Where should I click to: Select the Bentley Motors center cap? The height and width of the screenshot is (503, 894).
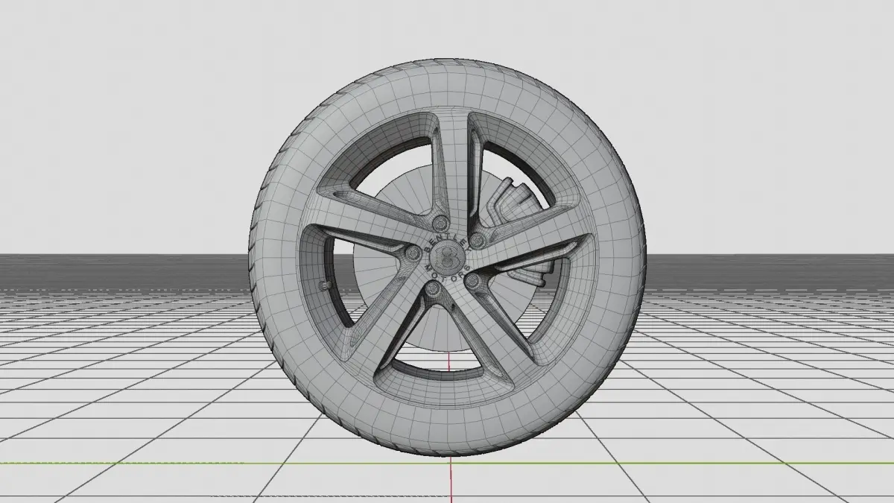point(447,259)
